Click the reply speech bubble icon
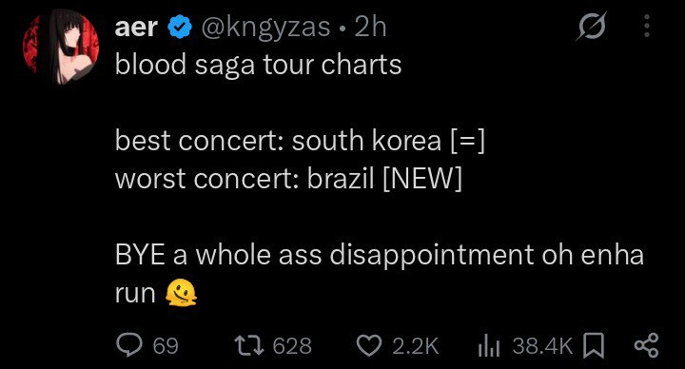 point(128,344)
